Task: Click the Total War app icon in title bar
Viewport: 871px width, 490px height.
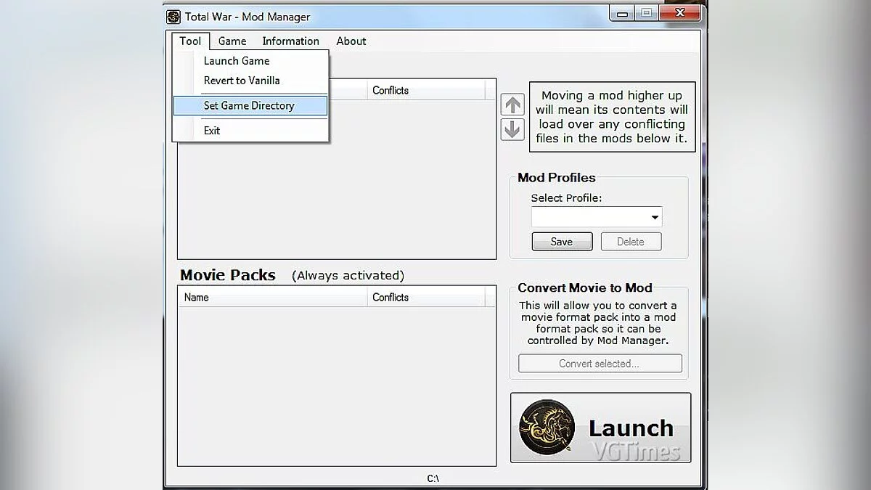Action: (173, 17)
